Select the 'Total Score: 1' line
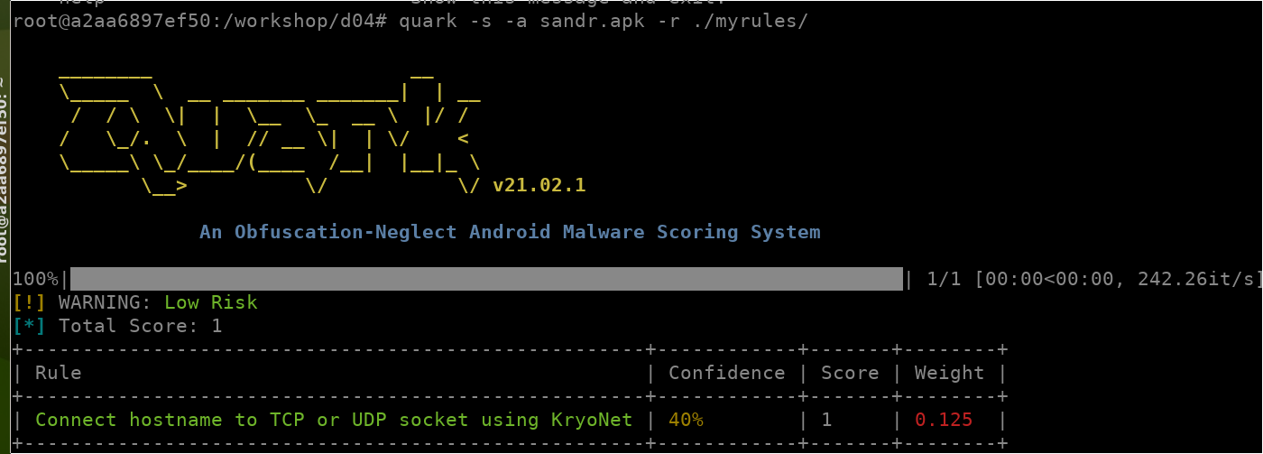 tap(140, 326)
